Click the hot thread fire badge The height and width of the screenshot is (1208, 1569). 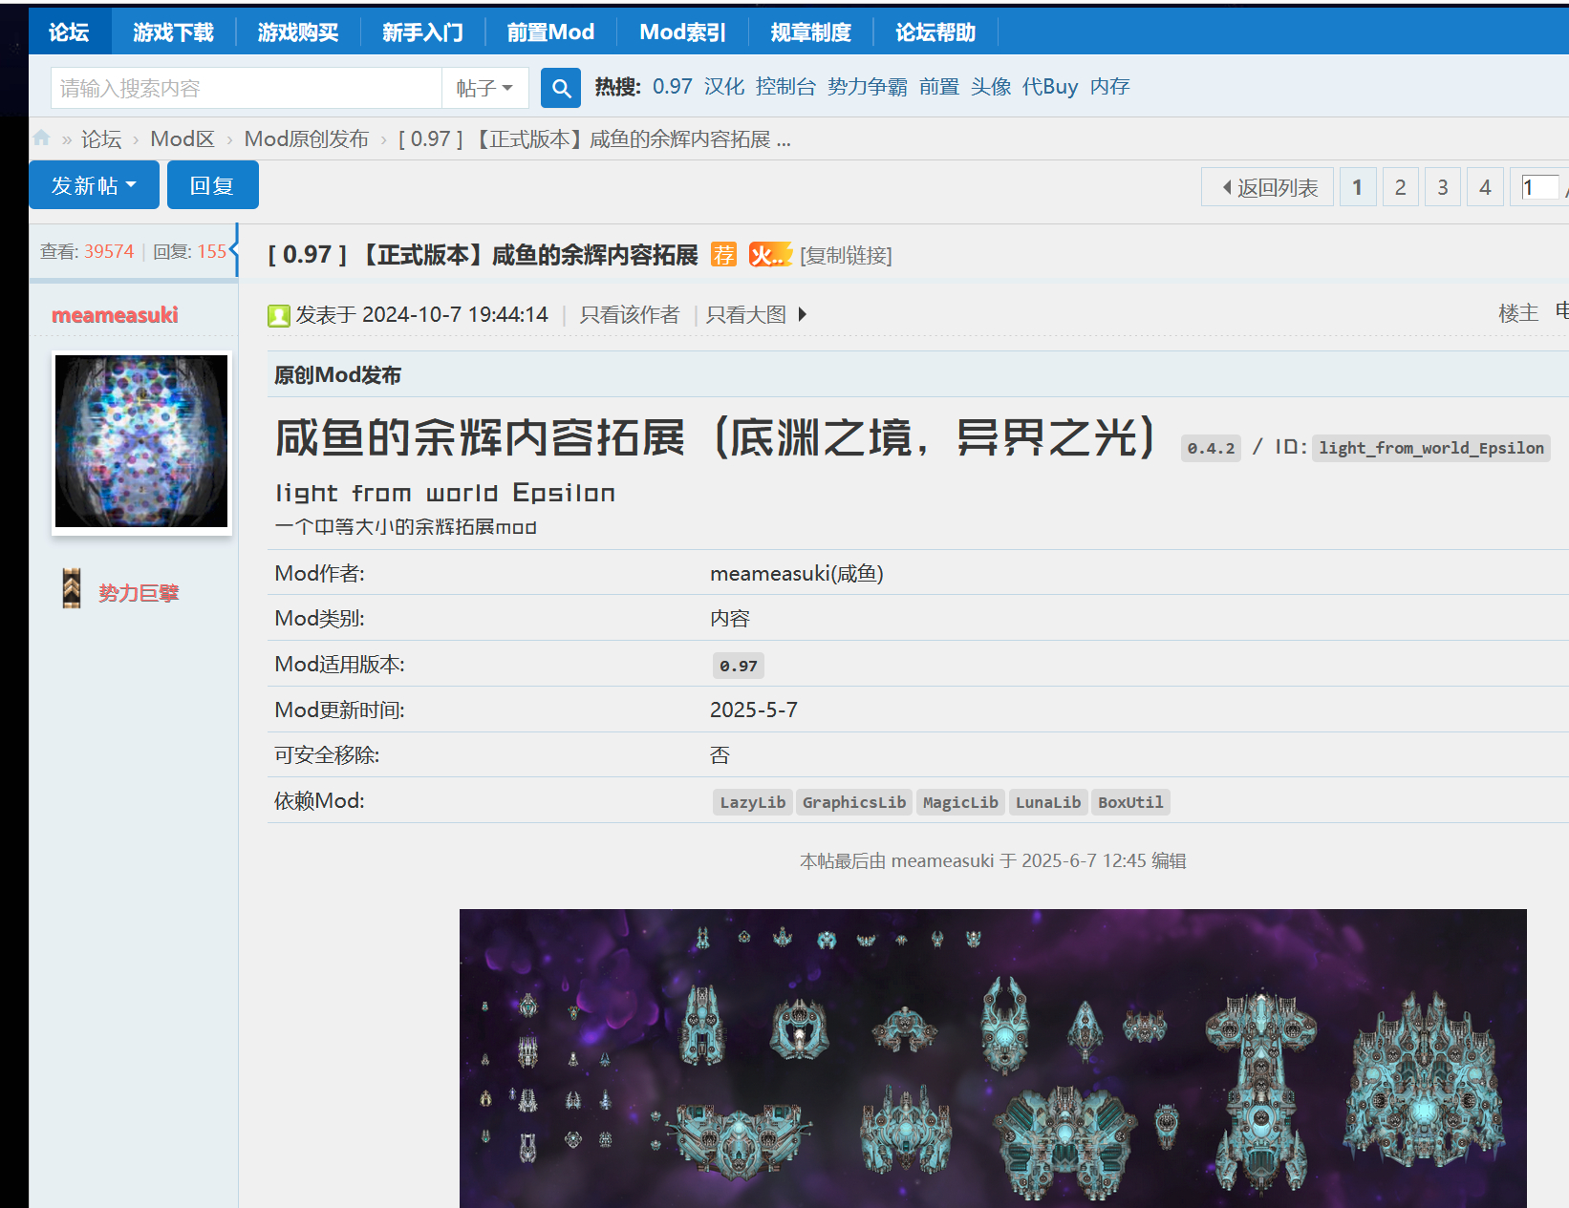(769, 255)
